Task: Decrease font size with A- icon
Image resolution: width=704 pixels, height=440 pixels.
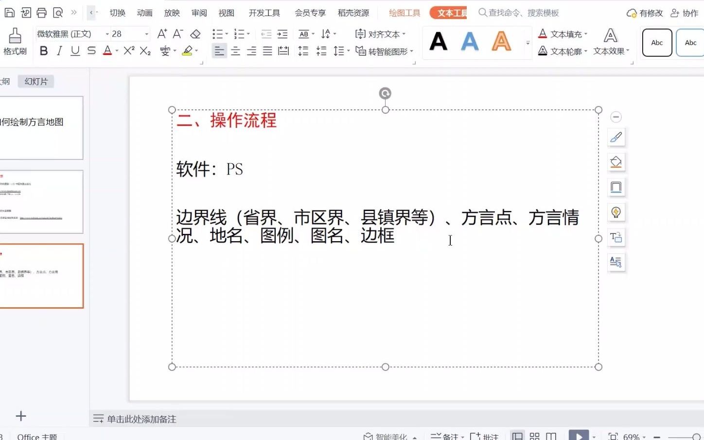Action: 178,34
